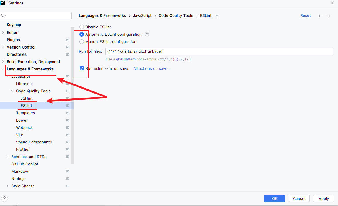Click the search magnifier icon

coord(3,15)
